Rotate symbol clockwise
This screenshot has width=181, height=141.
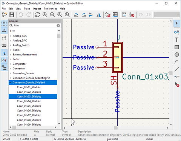point(84,15)
